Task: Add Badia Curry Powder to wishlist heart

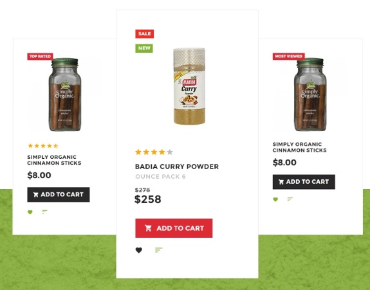Action: (x=139, y=250)
